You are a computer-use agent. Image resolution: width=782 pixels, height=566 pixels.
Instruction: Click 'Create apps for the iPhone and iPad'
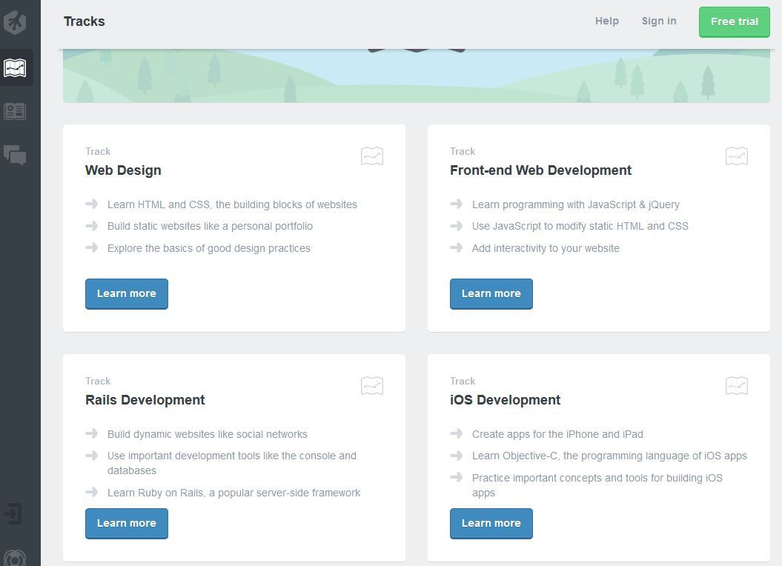pos(557,434)
